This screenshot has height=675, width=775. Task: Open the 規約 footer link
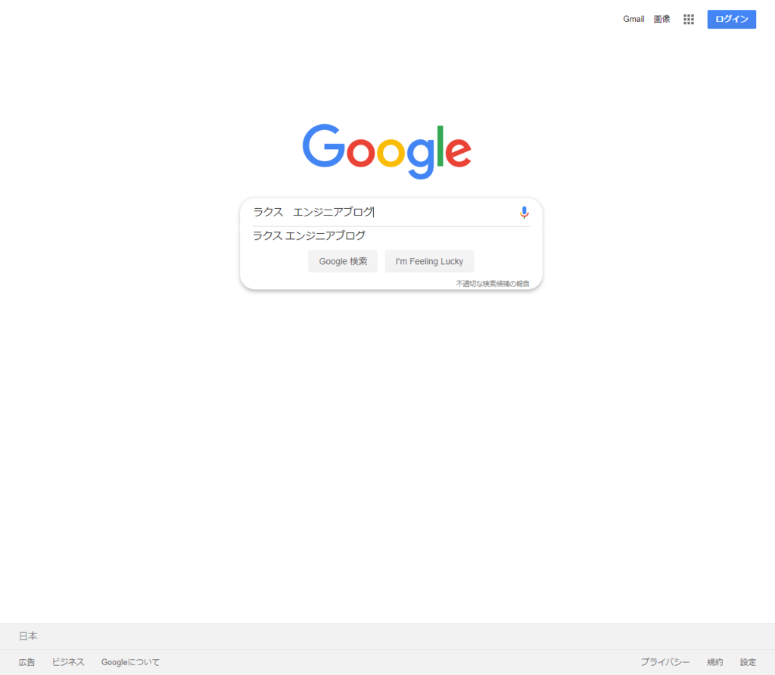point(714,662)
